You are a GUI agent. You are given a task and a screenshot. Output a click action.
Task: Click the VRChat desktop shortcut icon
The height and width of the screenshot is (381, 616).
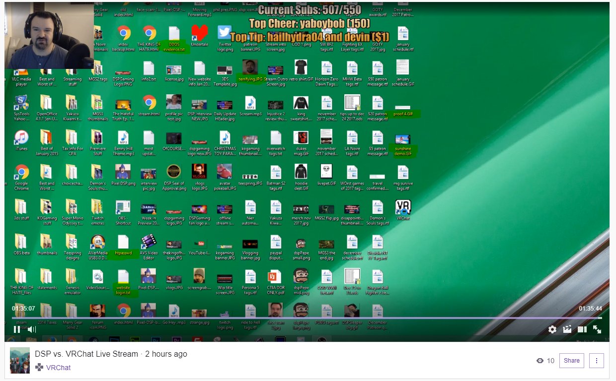(x=403, y=207)
